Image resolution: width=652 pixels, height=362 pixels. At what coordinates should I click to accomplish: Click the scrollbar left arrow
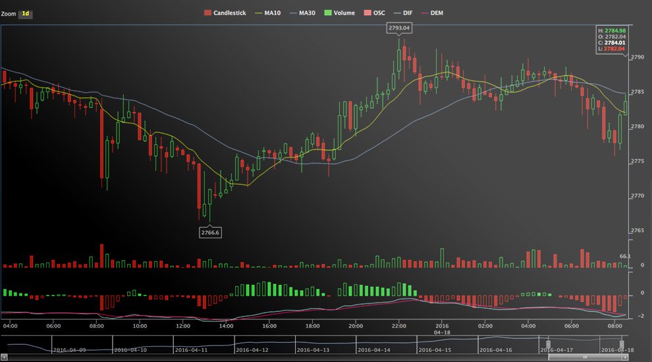tap(4, 357)
